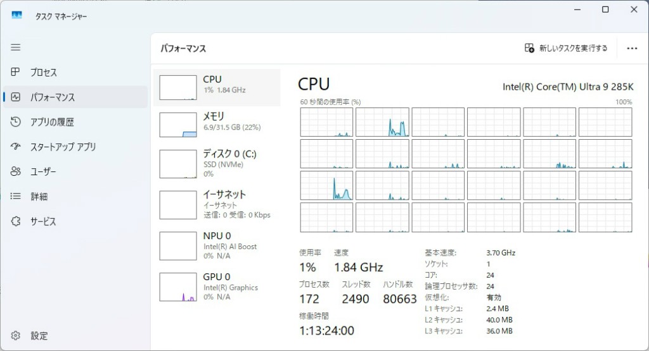Click 新しいタスクを実行する button
The image size is (649, 351).
566,48
